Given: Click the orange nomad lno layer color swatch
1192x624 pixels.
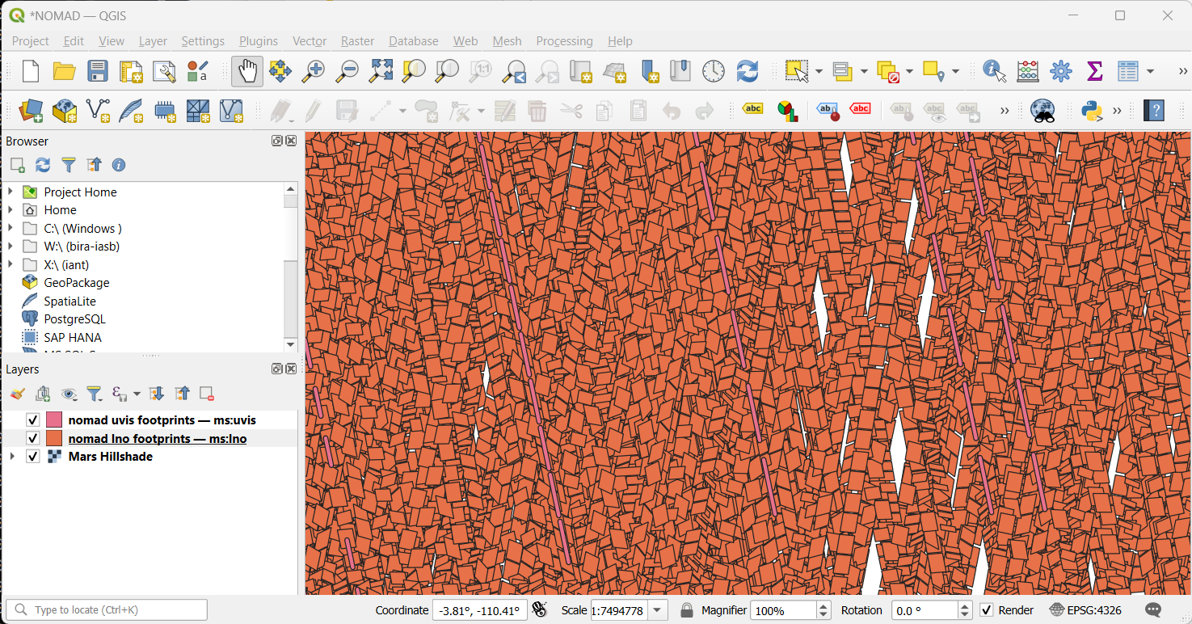Looking at the screenshot, I should pyautogui.click(x=54, y=439).
